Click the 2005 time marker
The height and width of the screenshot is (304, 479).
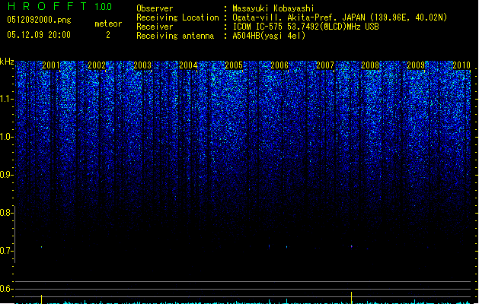click(x=234, y=65)
